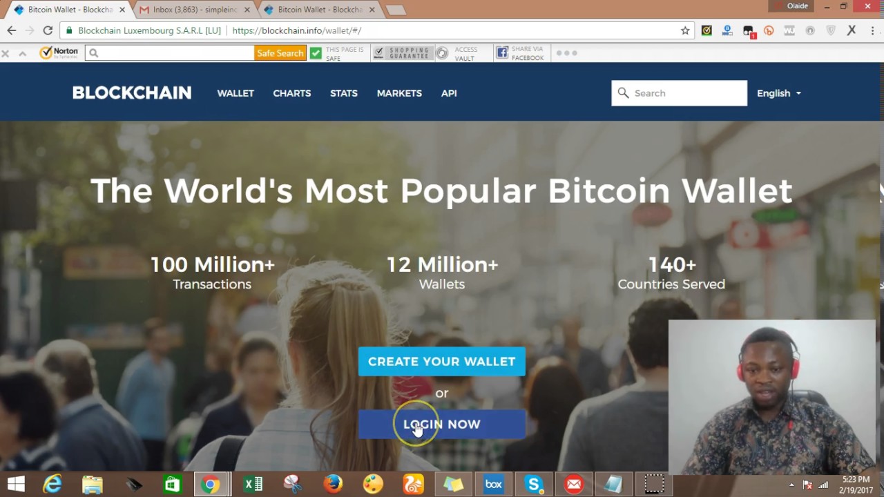Open Sticky Notes taskbar icon
This screenshot has width=884, height=497.
click(x=453, y=485)
